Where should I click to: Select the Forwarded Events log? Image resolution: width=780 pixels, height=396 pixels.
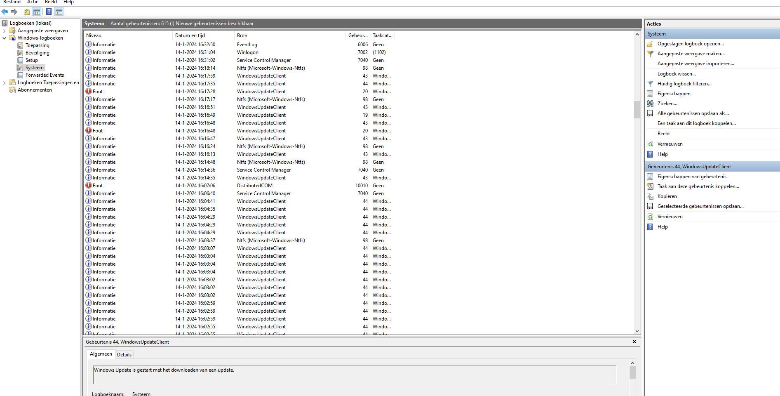tap(45, 75)
